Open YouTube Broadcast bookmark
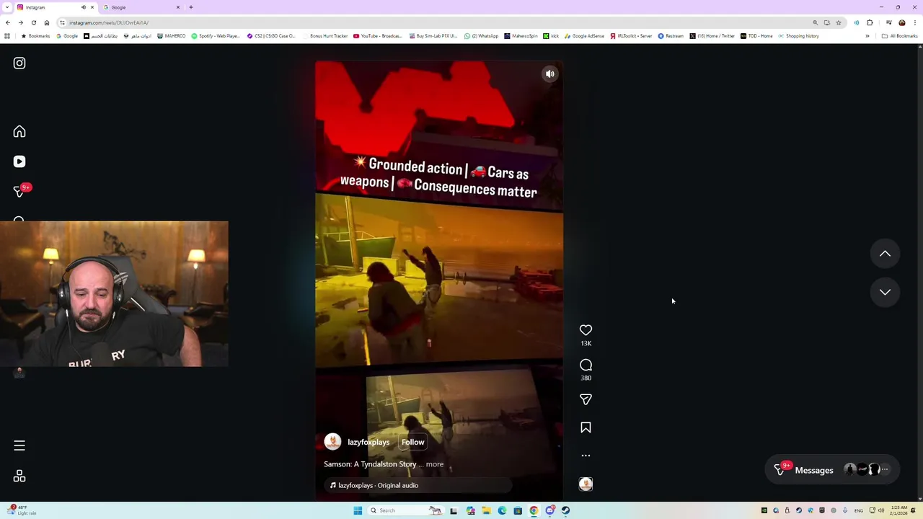Image resolution: width=923 pixels, height=519 pixels. pos(378,36)
